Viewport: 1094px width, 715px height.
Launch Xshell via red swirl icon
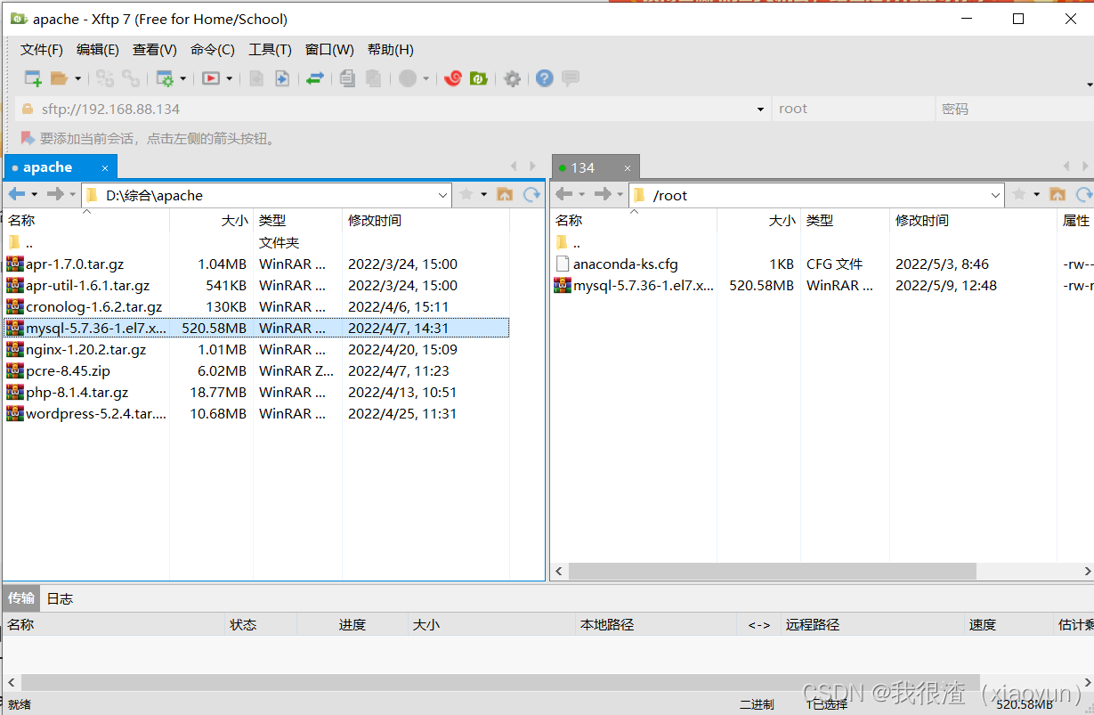point(452,78)
